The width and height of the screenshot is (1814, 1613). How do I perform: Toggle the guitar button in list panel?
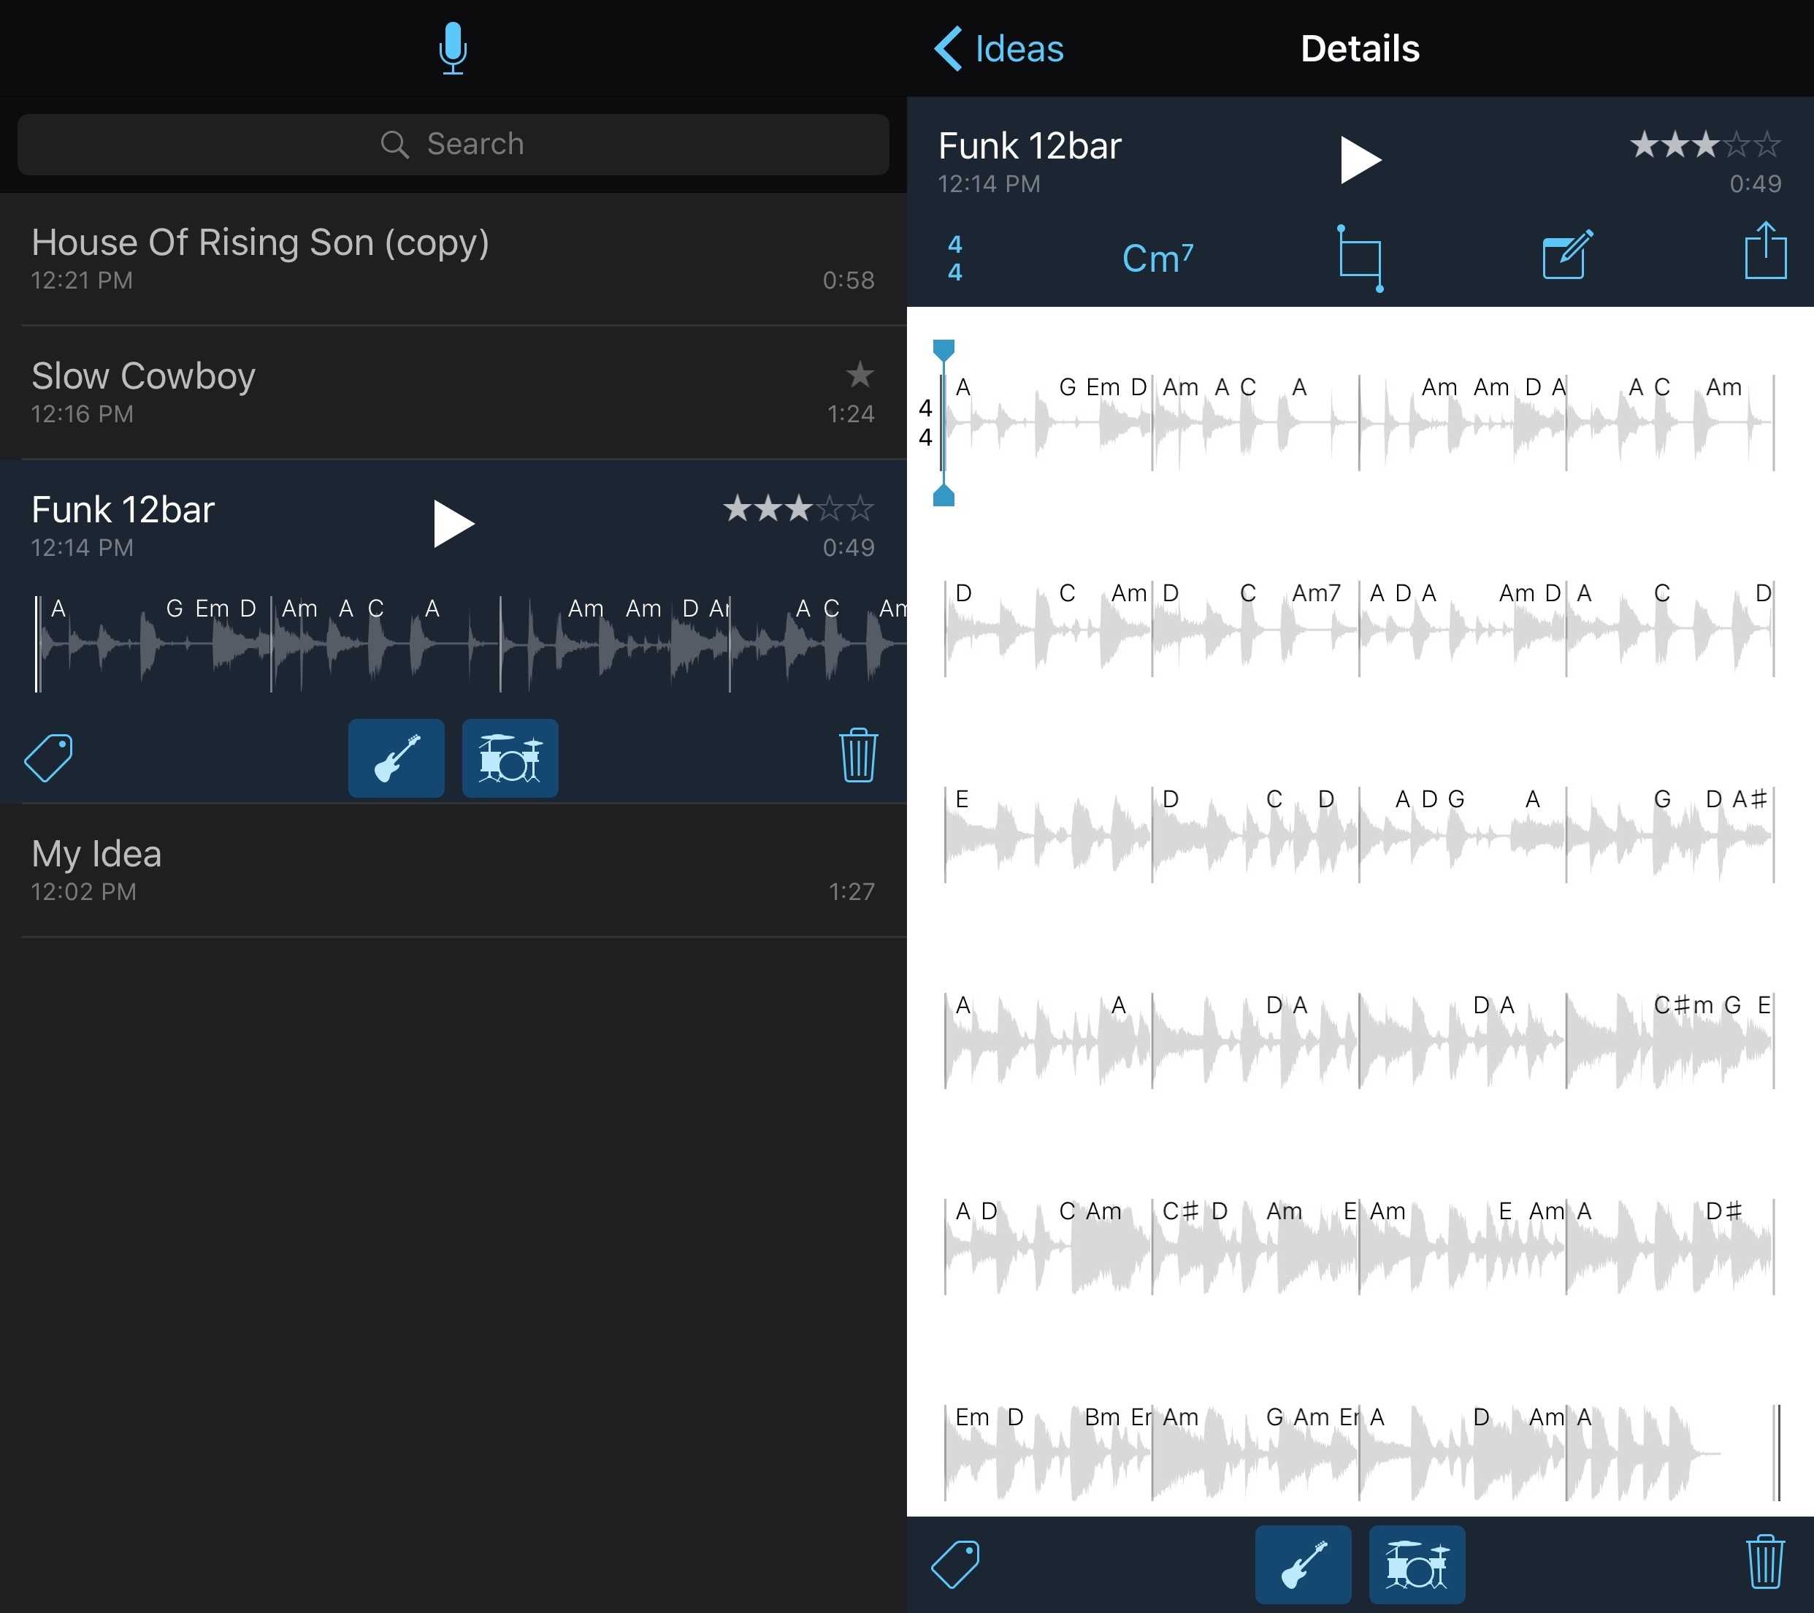[396, 758]
